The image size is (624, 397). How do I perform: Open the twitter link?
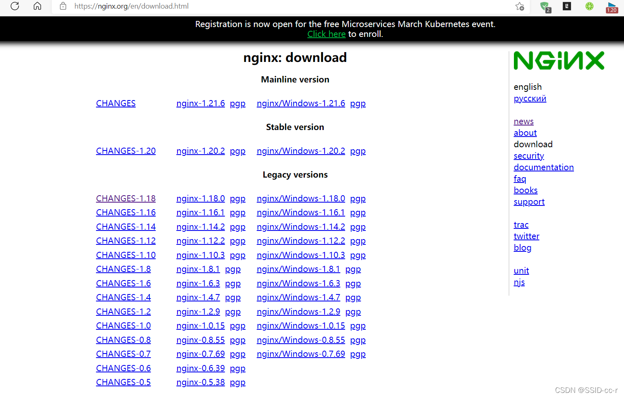point(526,236)
